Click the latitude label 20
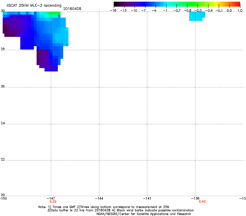Viewport: 246px width, 216px height. (3, 195)
